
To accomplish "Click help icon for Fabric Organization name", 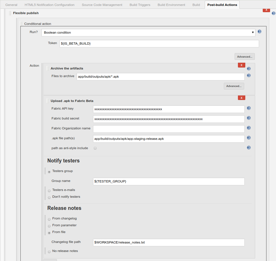I will [x=249, y=128].
